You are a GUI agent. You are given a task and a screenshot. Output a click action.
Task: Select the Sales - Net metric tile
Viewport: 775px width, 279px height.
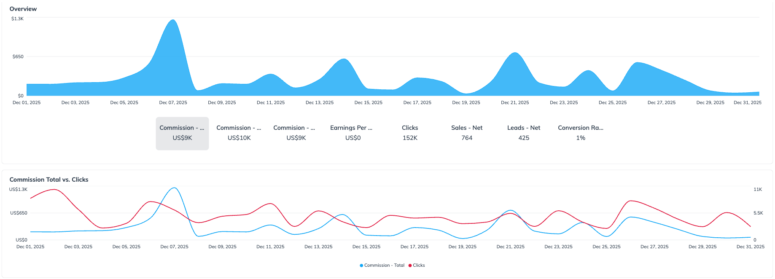click(467, 133)
